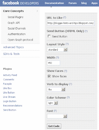
Task: Uncheck the Show faces checkbox
Action: click(49, 76)
